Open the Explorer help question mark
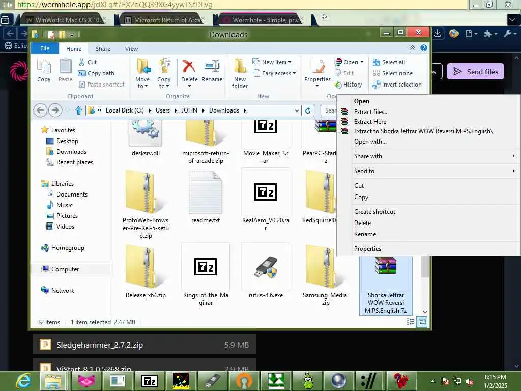This screenshot has width=521, height=391. click(424, 48)
